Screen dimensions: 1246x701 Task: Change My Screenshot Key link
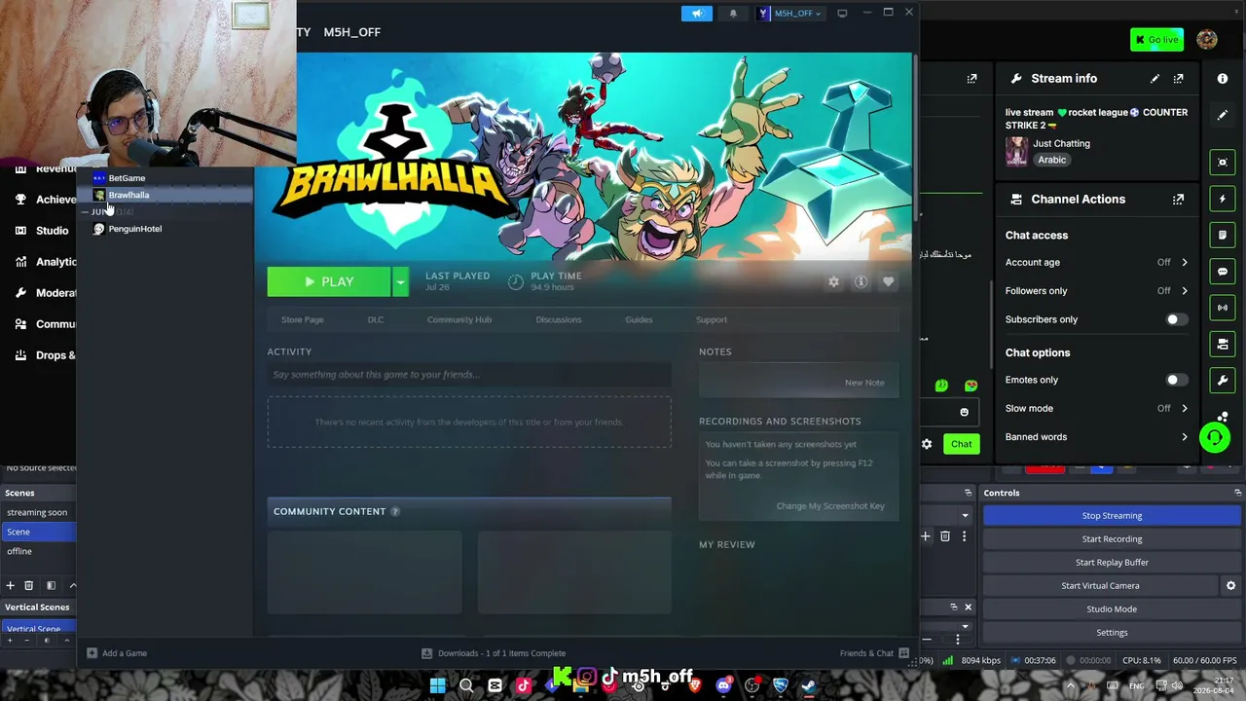(x=830, y=506)
